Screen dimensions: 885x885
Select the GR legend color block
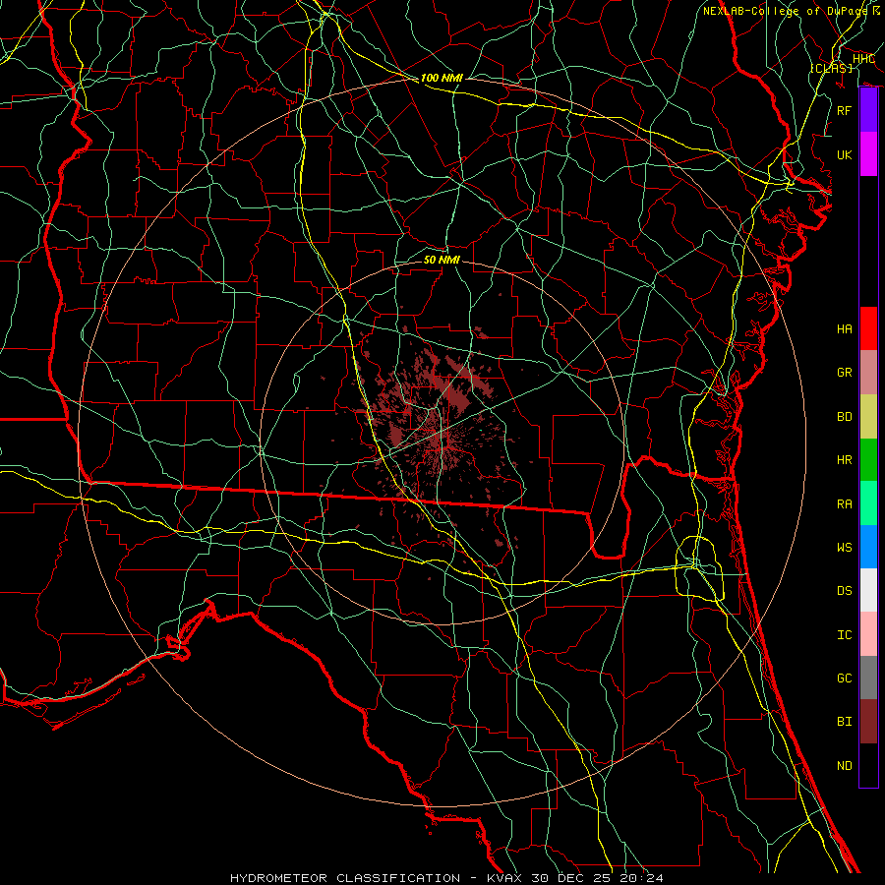click(868, 372)
